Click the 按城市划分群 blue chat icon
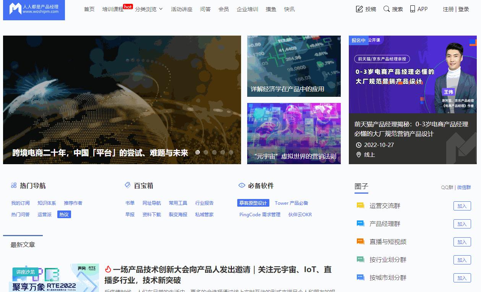Viewport: 481px width, 292px height. click(x=361, y=277)
